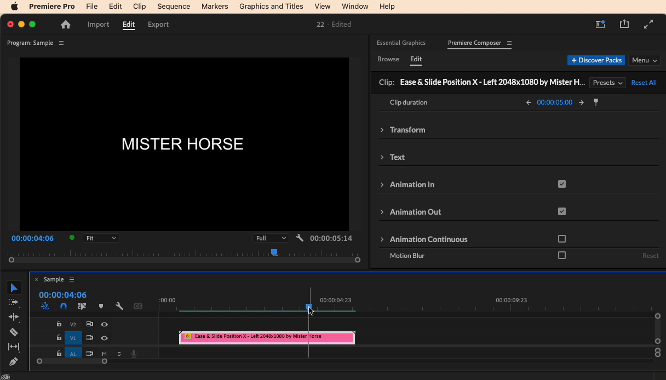Increase clip duration with right arrow

click(581, 102)
